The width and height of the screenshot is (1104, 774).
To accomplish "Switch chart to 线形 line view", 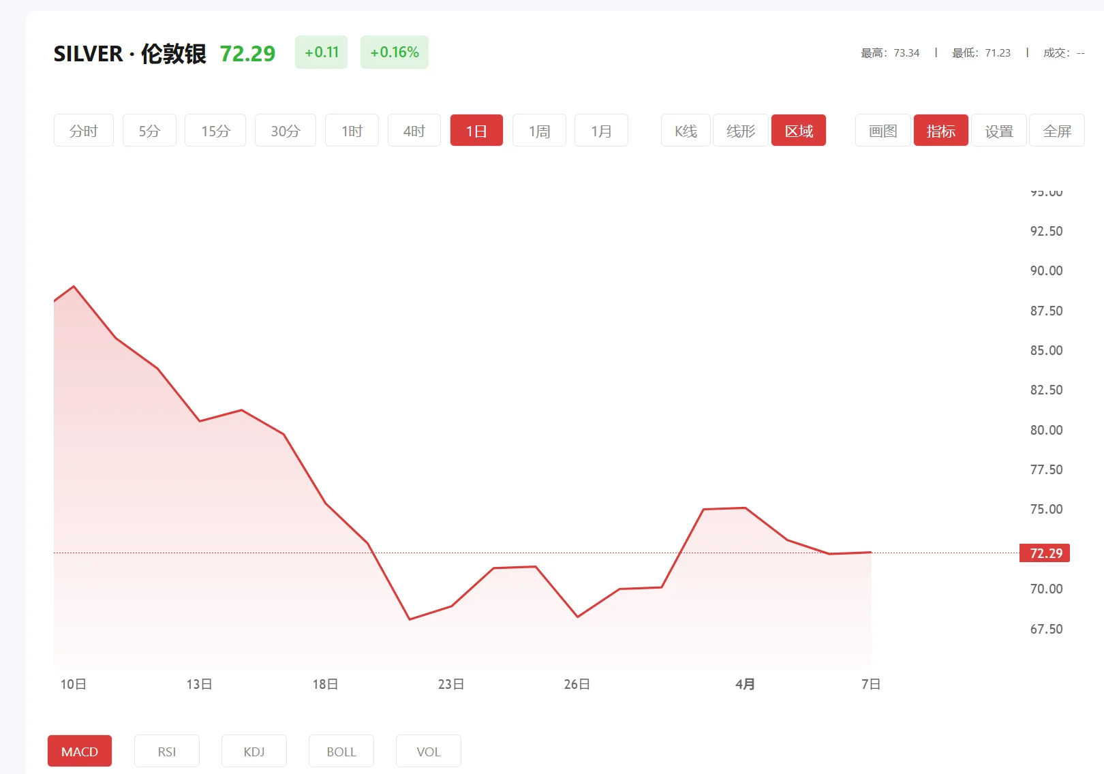I will [740, 130].
